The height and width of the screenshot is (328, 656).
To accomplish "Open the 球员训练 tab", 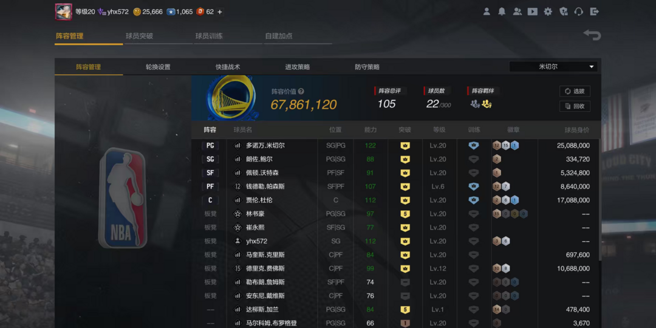I will [209, 36].
